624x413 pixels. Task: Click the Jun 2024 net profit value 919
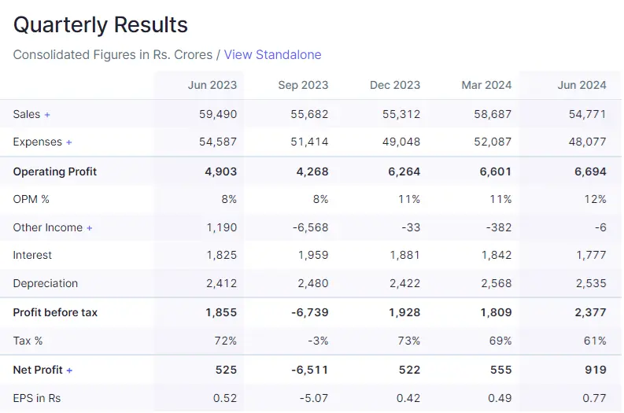tap(596, 370)
